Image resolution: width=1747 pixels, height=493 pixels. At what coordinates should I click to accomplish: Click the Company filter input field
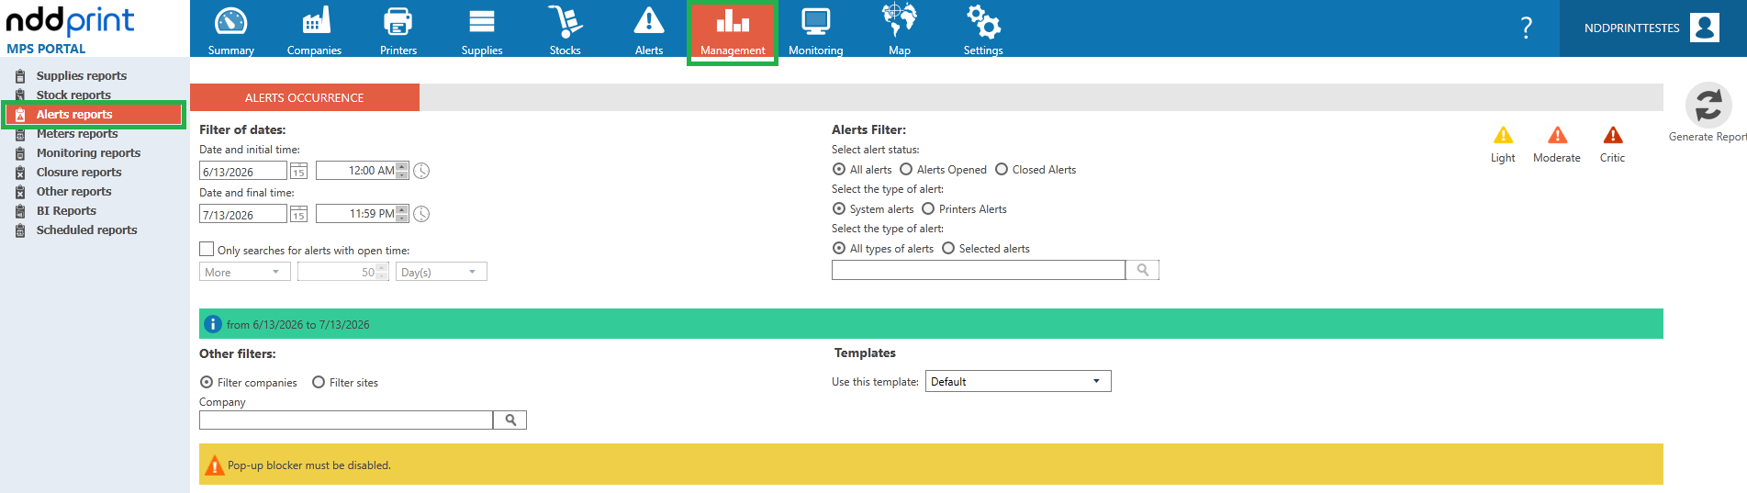click(346, 420)
